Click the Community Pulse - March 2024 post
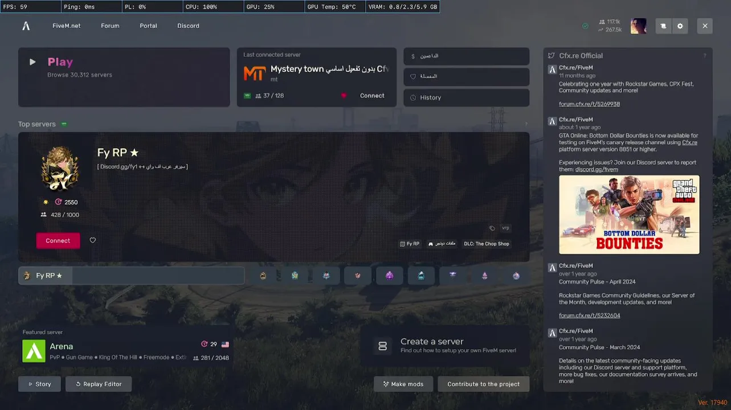 pyautogui.click(x=599, y=347)
